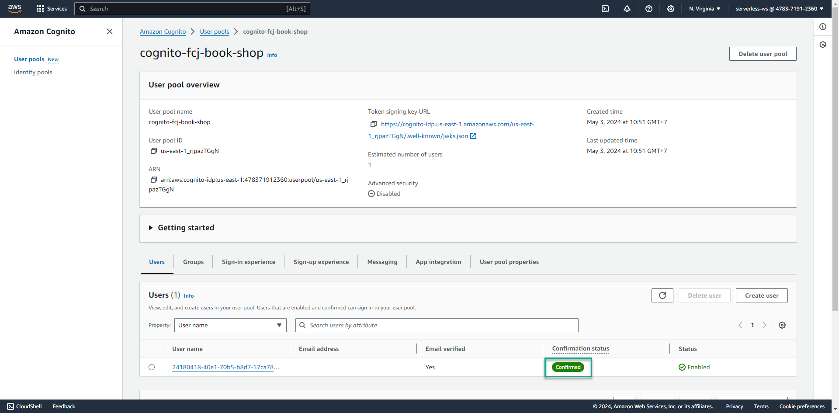Image resolution: width=839 pixels, height=413 pixels.
Task: Copy the user pool ARN
Action: (x=154, y=180)
